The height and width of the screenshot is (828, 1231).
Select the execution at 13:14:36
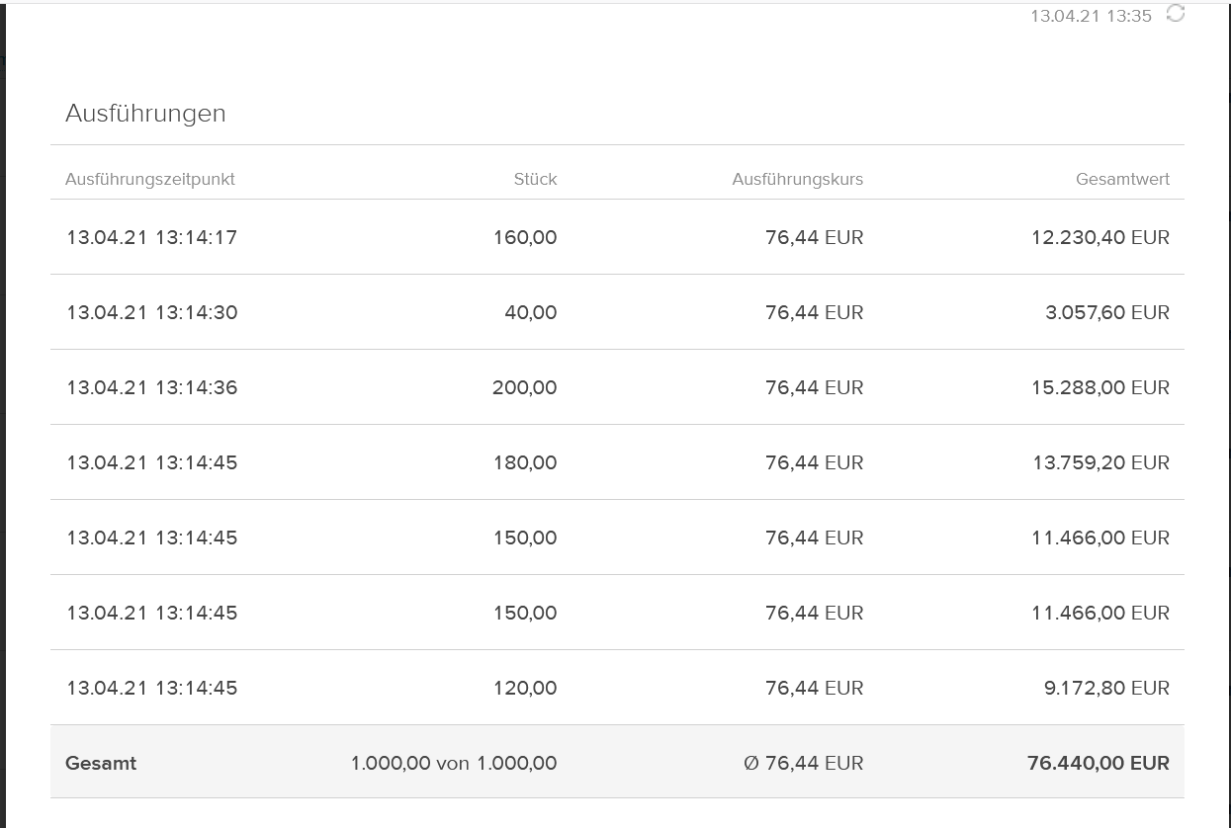pos(152,387)
